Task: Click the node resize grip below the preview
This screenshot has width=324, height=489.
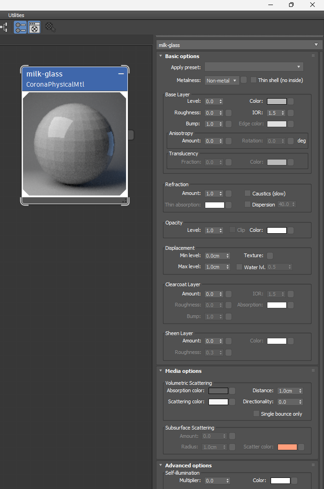Action: [x=125, y=201]
